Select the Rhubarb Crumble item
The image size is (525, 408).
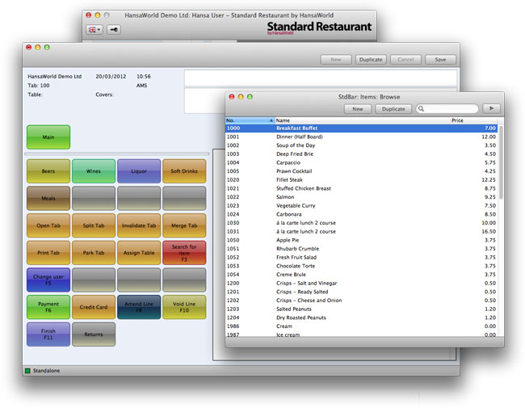362,249
